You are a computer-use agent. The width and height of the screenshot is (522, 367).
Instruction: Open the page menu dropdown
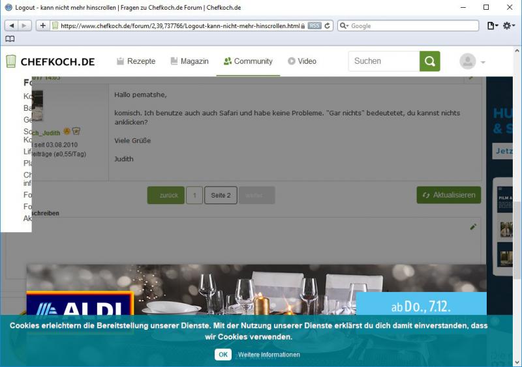[492, 25]
